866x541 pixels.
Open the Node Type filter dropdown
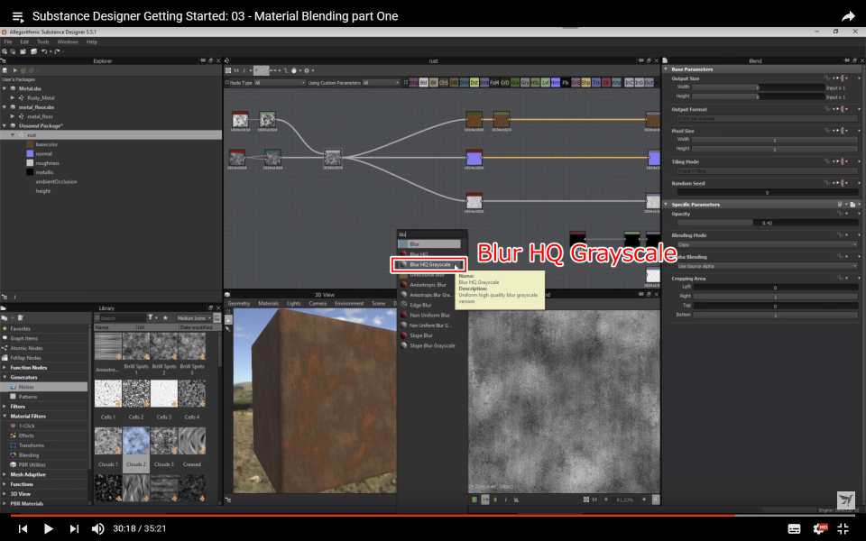pos(279,83)
